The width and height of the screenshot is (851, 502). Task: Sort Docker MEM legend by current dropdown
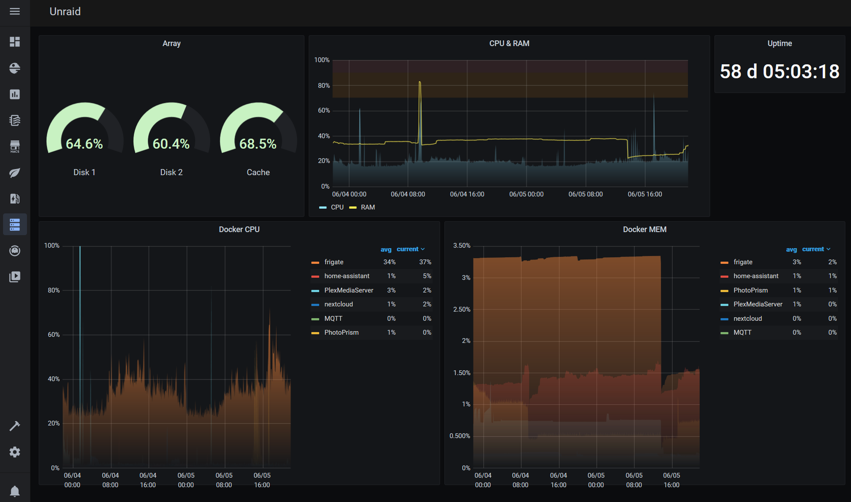click(x=816, y=249)
